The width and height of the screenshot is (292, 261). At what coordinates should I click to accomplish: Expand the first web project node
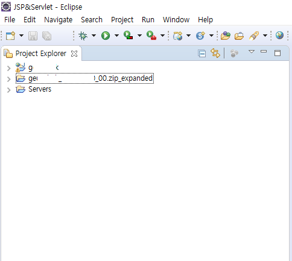(8, 68)
